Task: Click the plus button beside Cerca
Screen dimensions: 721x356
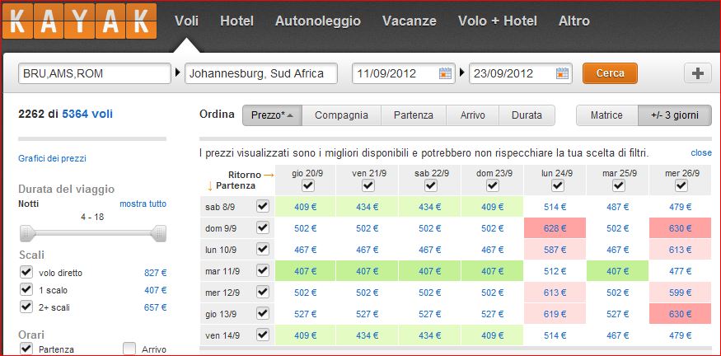Action: 698,73
